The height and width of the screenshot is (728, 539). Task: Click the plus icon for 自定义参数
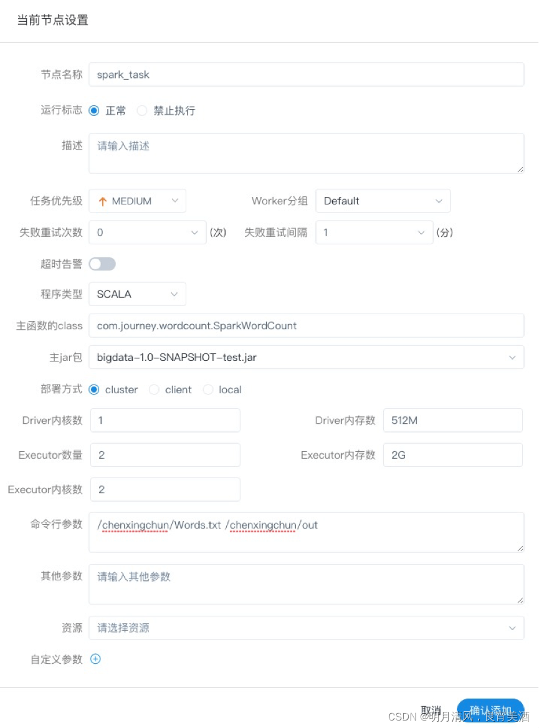(95, 659)
